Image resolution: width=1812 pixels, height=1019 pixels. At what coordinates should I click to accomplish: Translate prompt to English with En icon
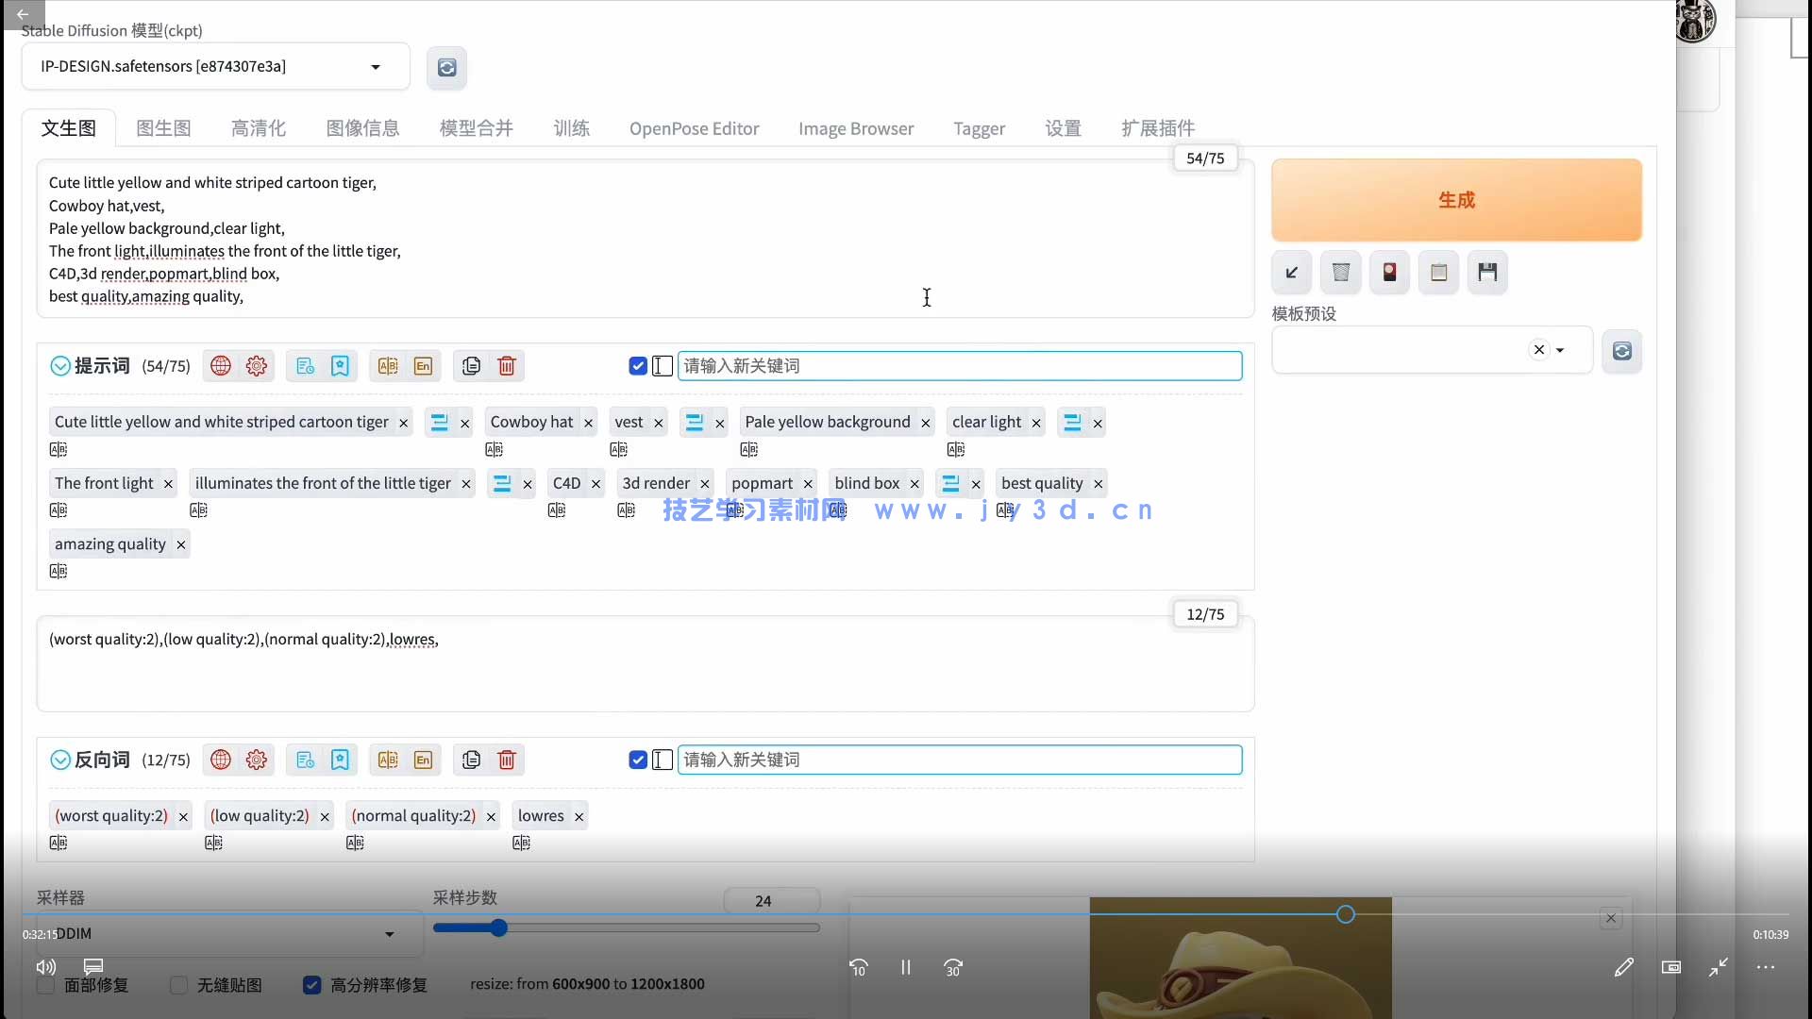[424, 366]
